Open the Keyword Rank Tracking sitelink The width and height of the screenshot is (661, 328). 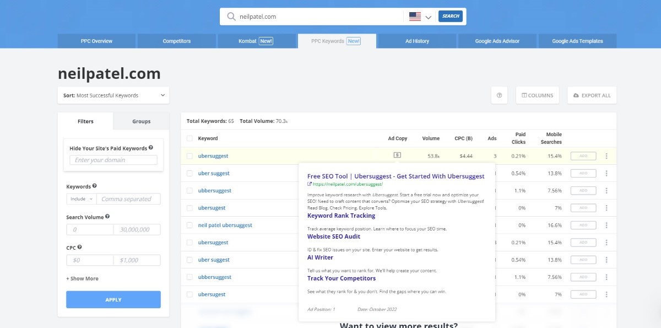coord(341,216)
